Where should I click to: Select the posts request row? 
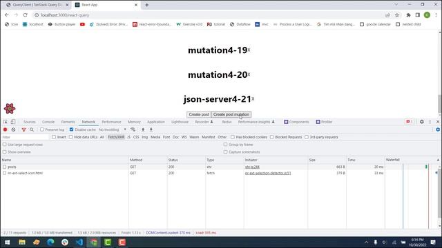point(192,167)
